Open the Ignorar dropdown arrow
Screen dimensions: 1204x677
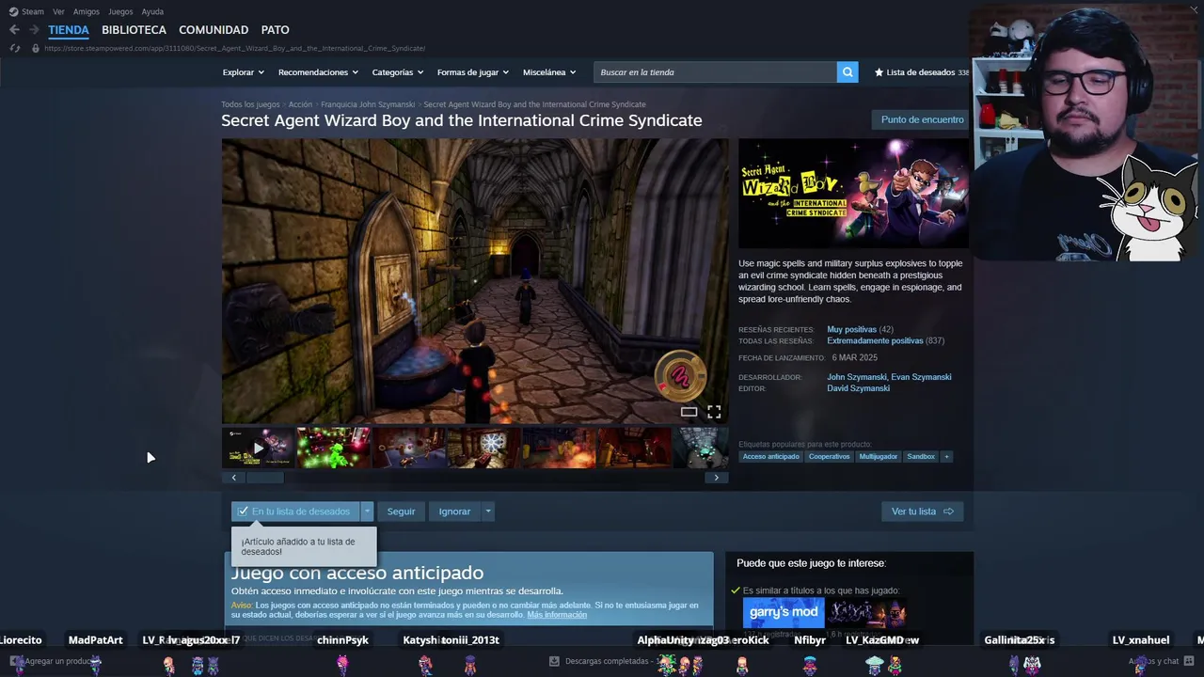487,512
